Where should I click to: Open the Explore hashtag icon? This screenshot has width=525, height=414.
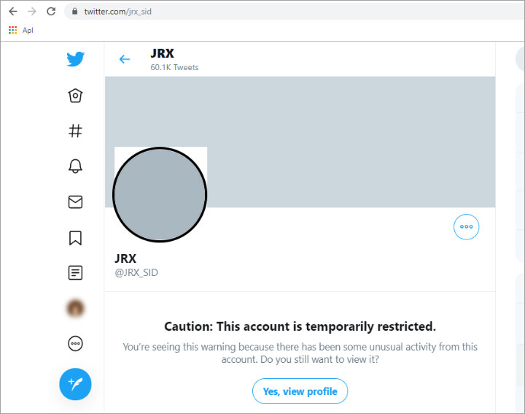tap(75, 131)
